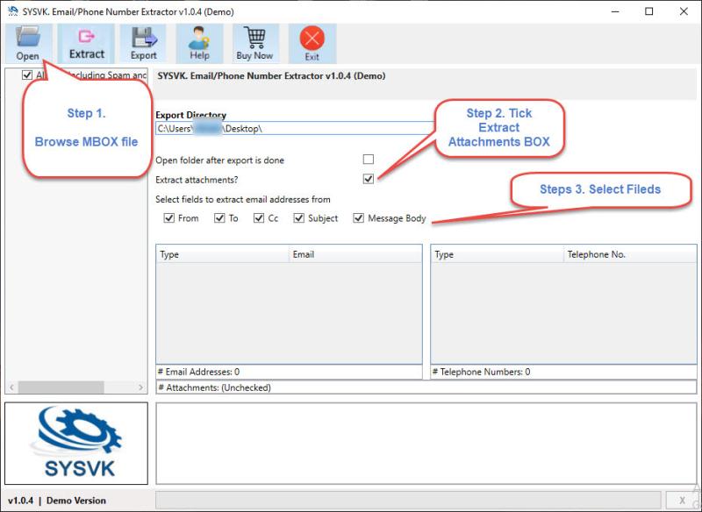Click the Export floppy-disk toolbar icon

coord(144,43)
